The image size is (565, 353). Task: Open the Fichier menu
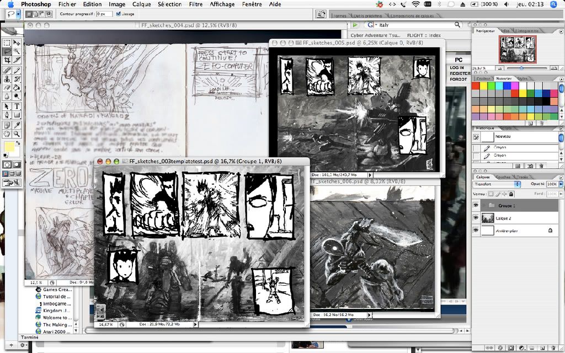click(67, 4)
